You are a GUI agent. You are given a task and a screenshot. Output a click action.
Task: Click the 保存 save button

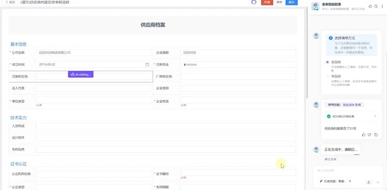point(279,2)
